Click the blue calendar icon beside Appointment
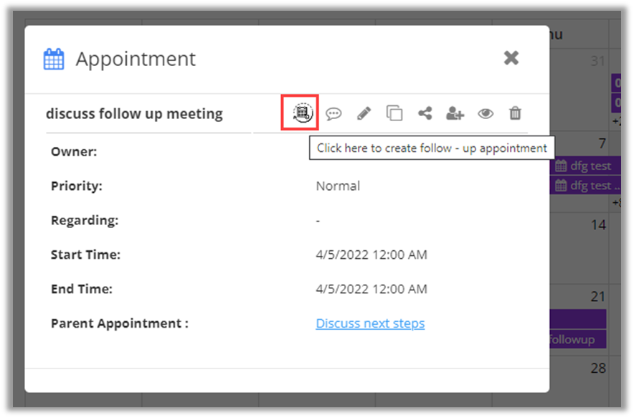Image resolution: width=634 pixels, height=418 pixels. coord(54,59)
